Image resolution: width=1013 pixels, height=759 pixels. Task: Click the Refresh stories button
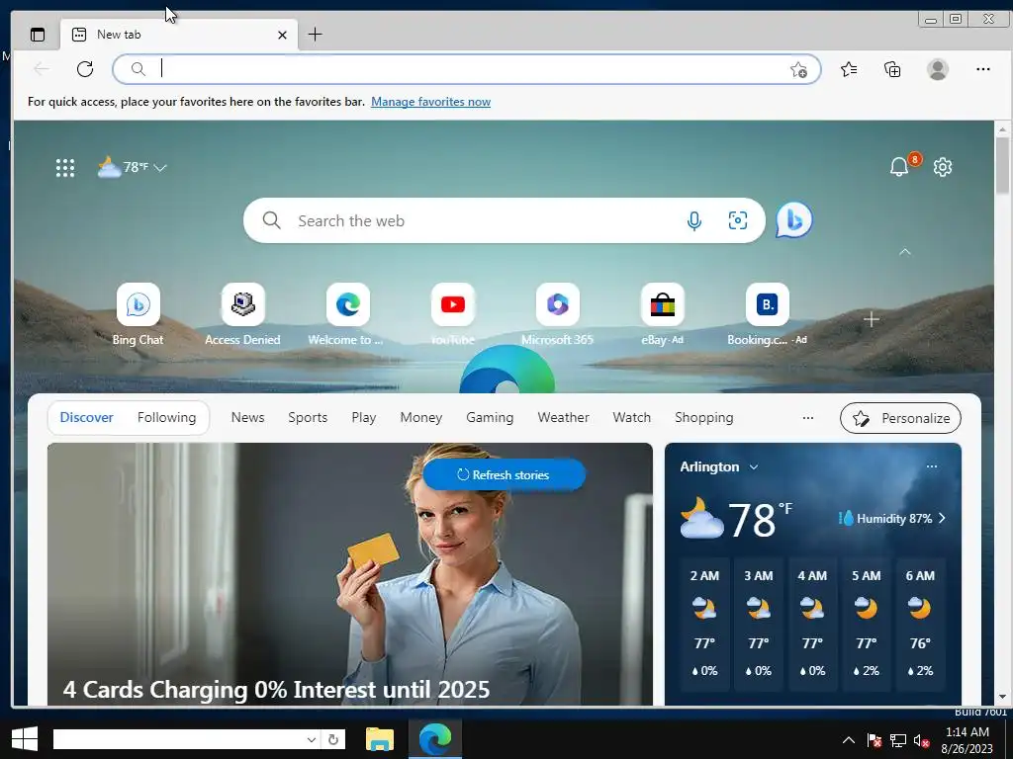(505, 475)
